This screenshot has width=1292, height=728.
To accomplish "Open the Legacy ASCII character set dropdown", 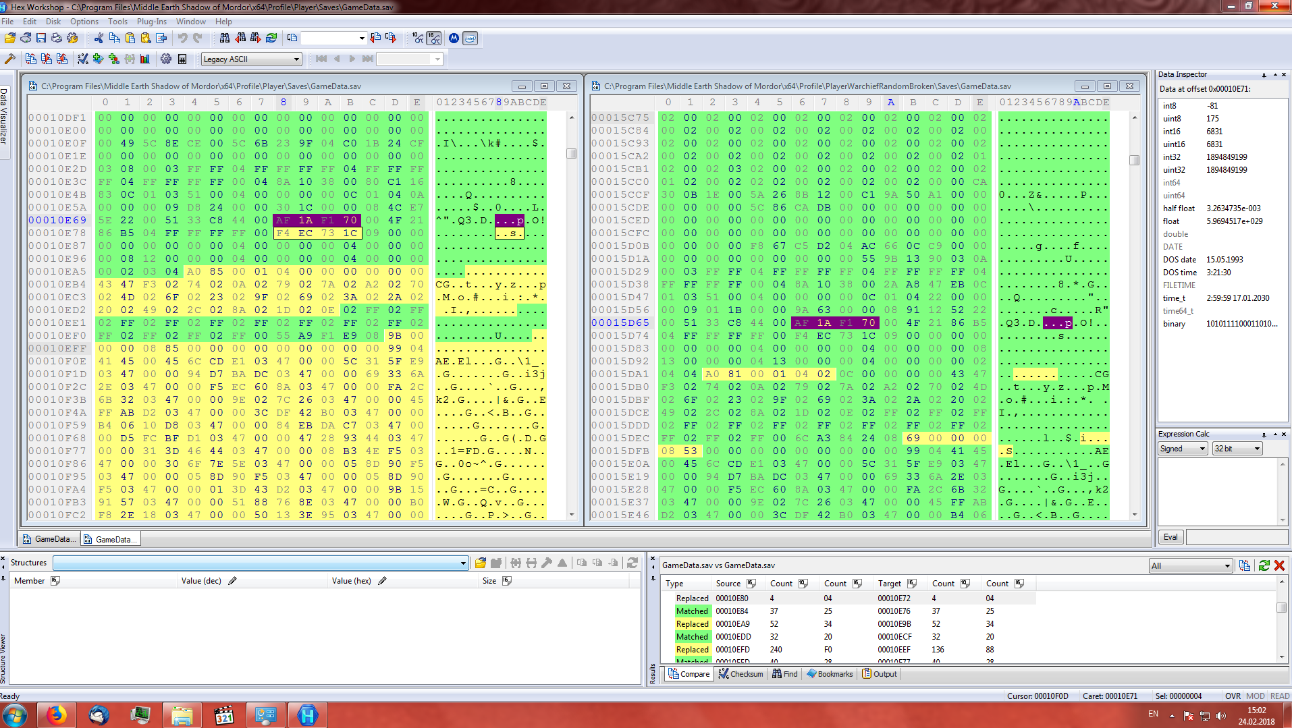I will tap(251, 59).
